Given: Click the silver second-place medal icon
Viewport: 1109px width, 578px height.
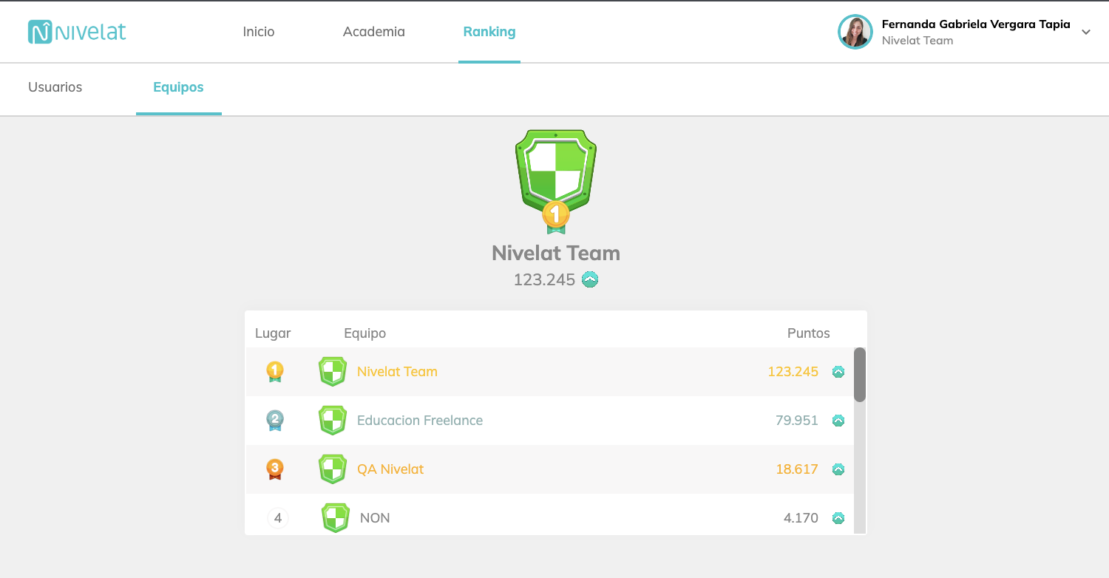Looking at the screenshot, I should tap(275, 421).
